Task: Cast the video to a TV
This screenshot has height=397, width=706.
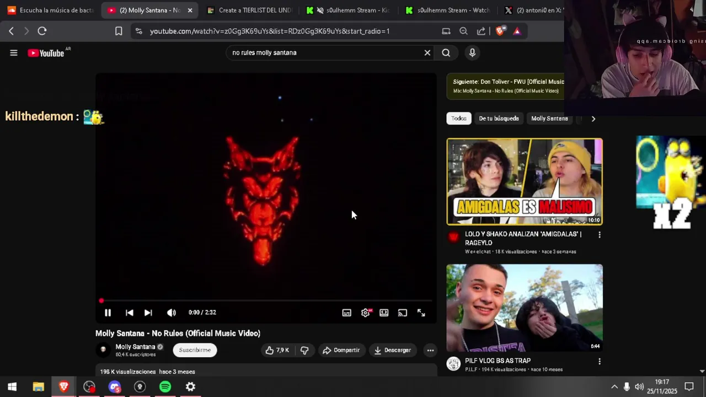Action: tap(403, 313)
